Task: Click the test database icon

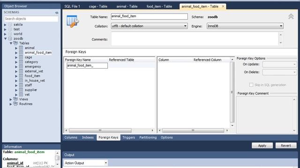Action: 10,29
